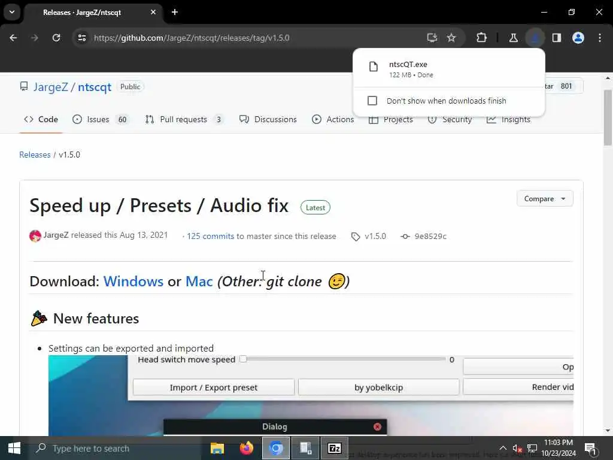This screenshot has width=613, height=460.
Task: Open the notification center icon
Action: coord(590,449)
